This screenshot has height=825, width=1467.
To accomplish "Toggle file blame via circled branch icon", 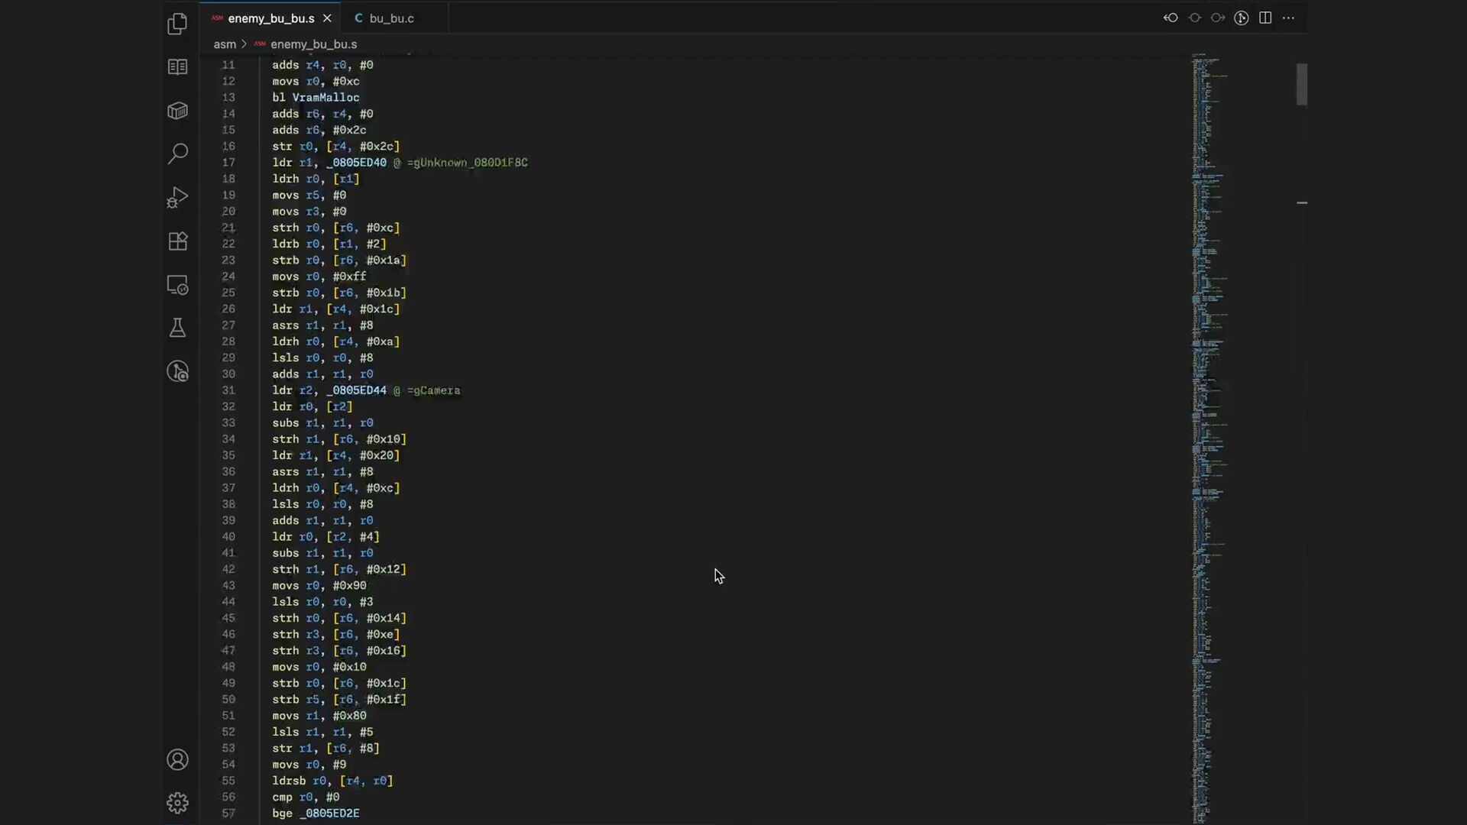I will coord(1242,18).
